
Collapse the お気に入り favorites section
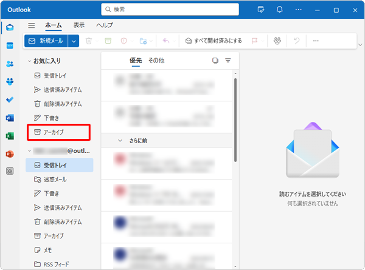coord(29,61)
